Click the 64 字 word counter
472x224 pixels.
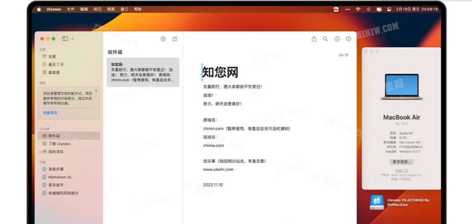click(x=343, y=55)
